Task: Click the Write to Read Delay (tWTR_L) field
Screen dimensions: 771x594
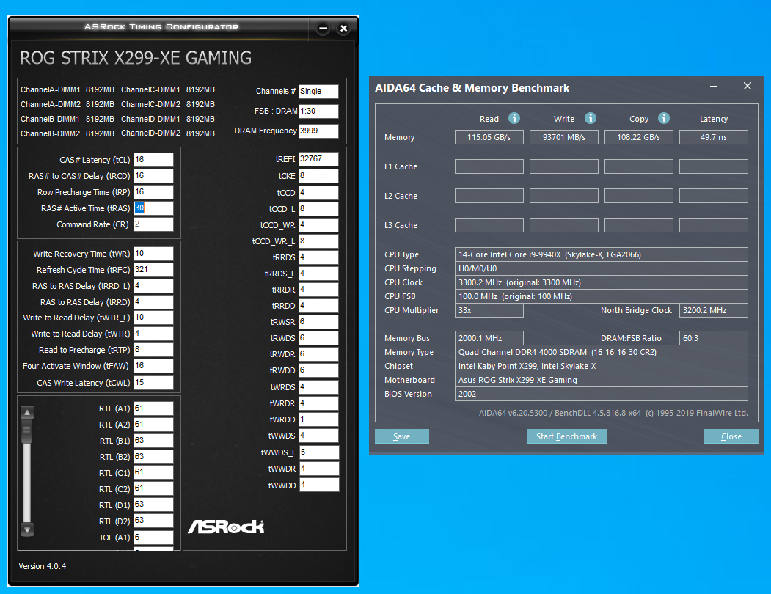Action: [153, 318]
